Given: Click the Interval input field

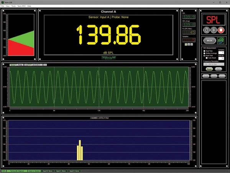Looking at the screenshot, I should pos(222,58).
